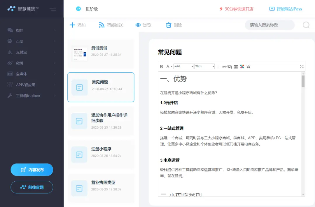Click the colorful pinwheel icon in the editor toolbar
Viewport: 315px width, 207px height.
[x=242, y=66]
